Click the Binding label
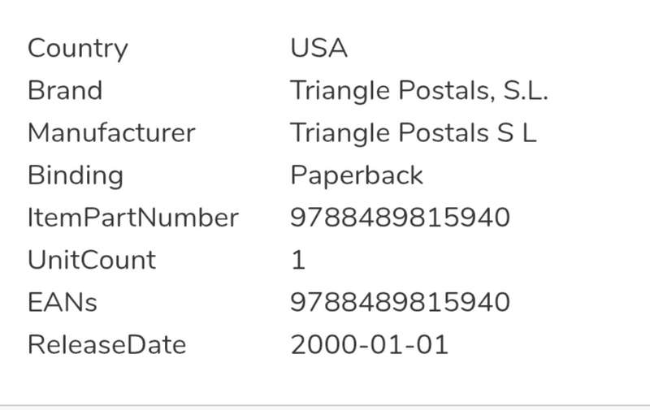Image resolution: width=650 pixels, height=410 pixels. pyautogui.click(x=76, y=176)
